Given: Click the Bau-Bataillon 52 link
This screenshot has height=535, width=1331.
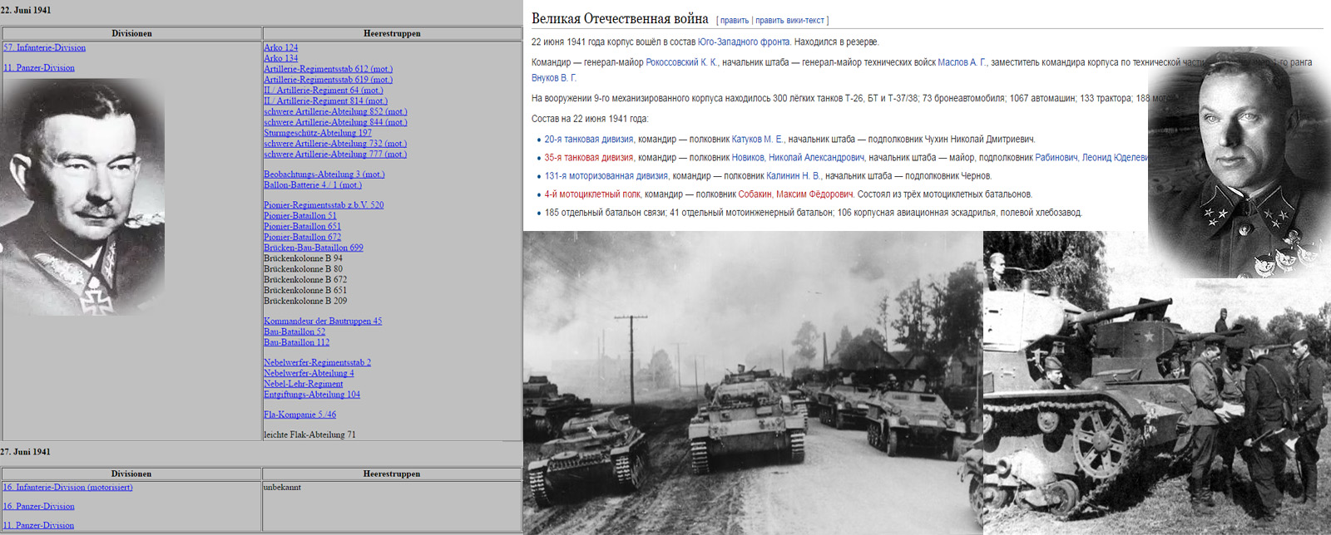Looking at the screenshot, I should click(x=294, y=332).
